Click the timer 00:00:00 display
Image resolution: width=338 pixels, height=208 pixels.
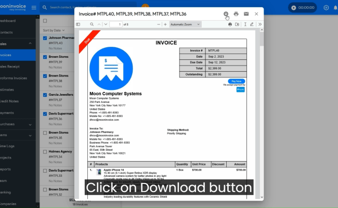(x=306, y=8)
